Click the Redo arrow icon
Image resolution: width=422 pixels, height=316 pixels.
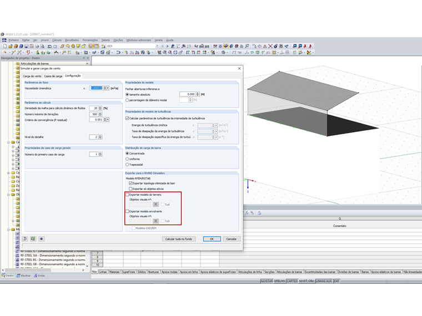55,46
